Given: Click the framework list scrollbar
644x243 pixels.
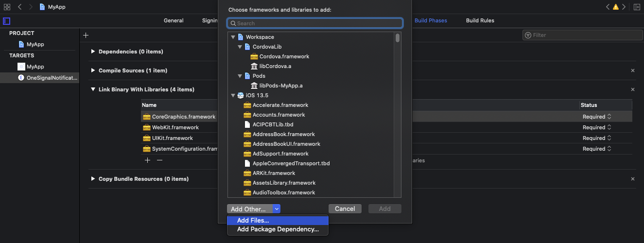Looking at the screenshot, I should tap(398, 38).
